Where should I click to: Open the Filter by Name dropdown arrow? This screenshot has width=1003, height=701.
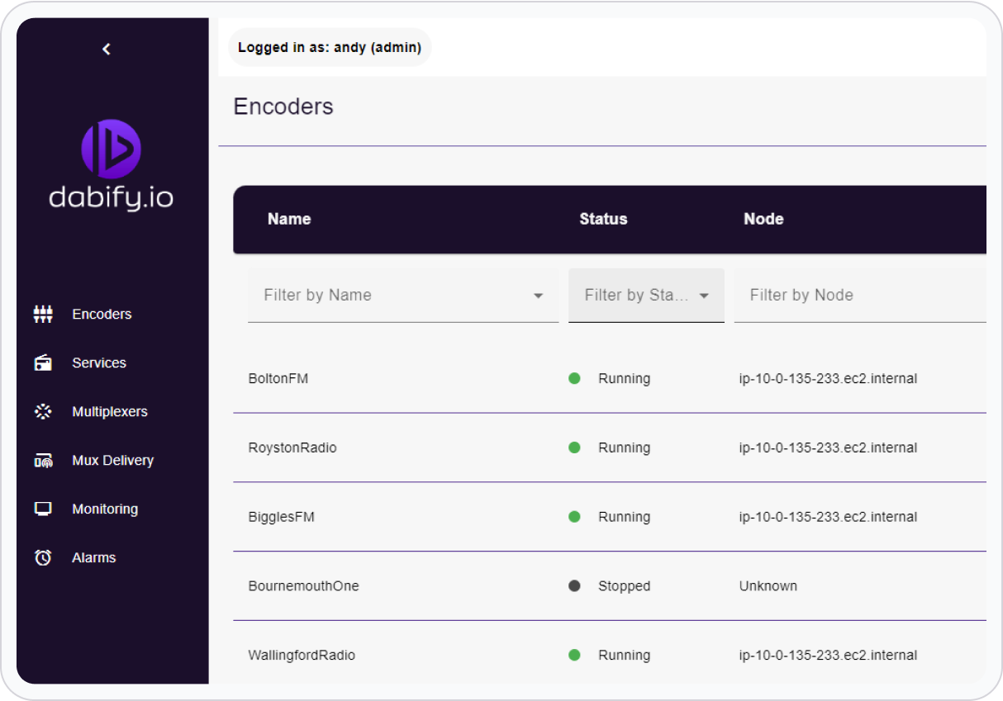[x=538, y=296]
